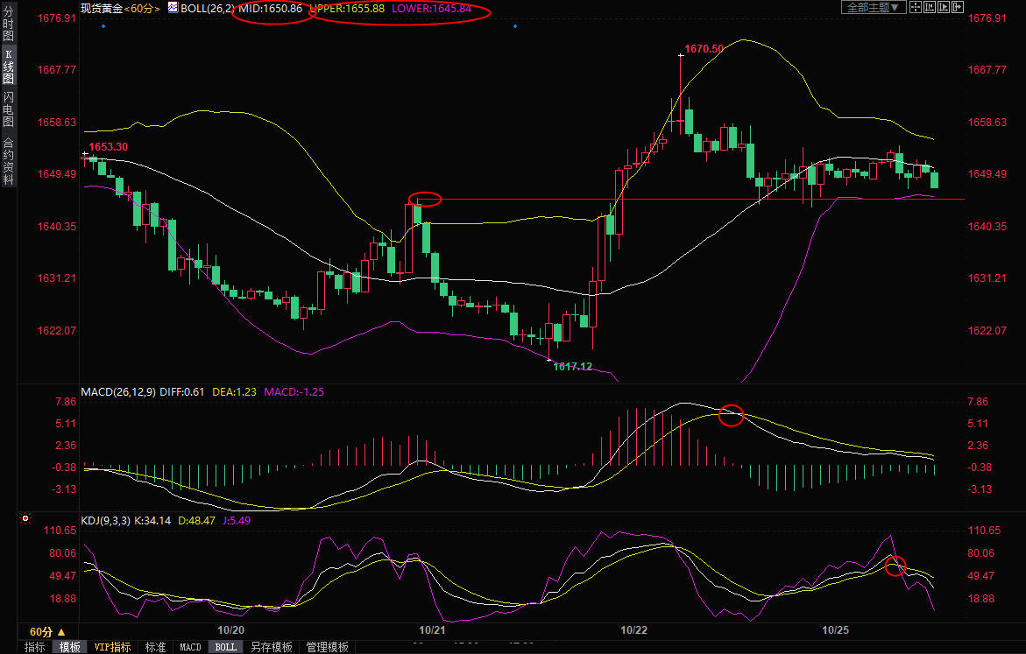Image resolution: width=1026 pixels, height=654 pixels.
Task: Open the 闪电图 side tab
Action: coord(8,109)
